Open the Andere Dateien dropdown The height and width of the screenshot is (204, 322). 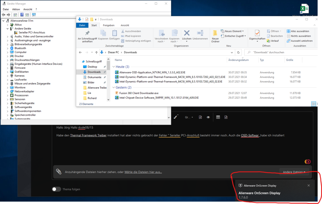click(x=294, y=172)
